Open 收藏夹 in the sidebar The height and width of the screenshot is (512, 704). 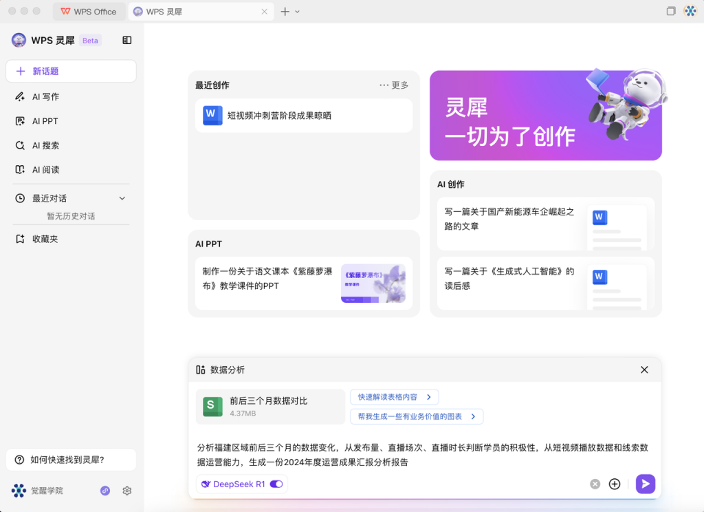71,239
